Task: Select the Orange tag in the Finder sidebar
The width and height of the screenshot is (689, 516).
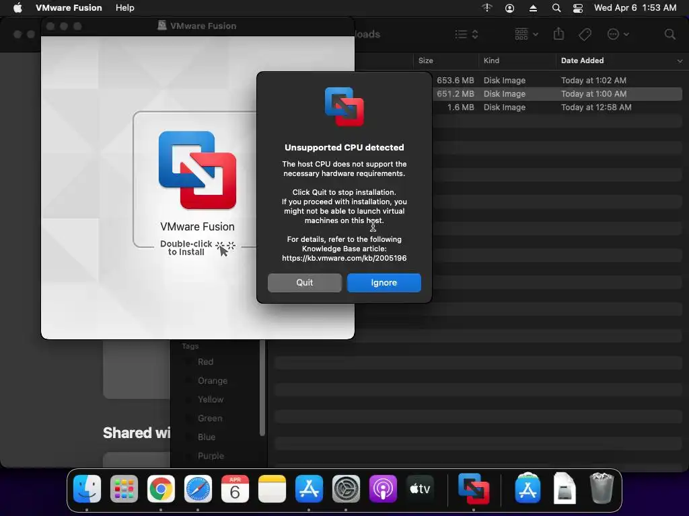Action: 212,381
